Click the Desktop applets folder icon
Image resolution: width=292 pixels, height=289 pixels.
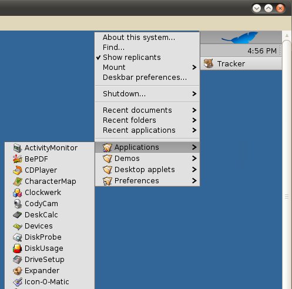tap(108, 170)
